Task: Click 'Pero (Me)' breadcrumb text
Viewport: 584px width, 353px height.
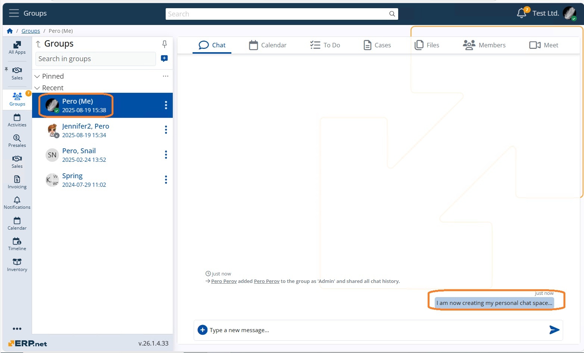Action: pyautogui.click(x=61, y=31)
